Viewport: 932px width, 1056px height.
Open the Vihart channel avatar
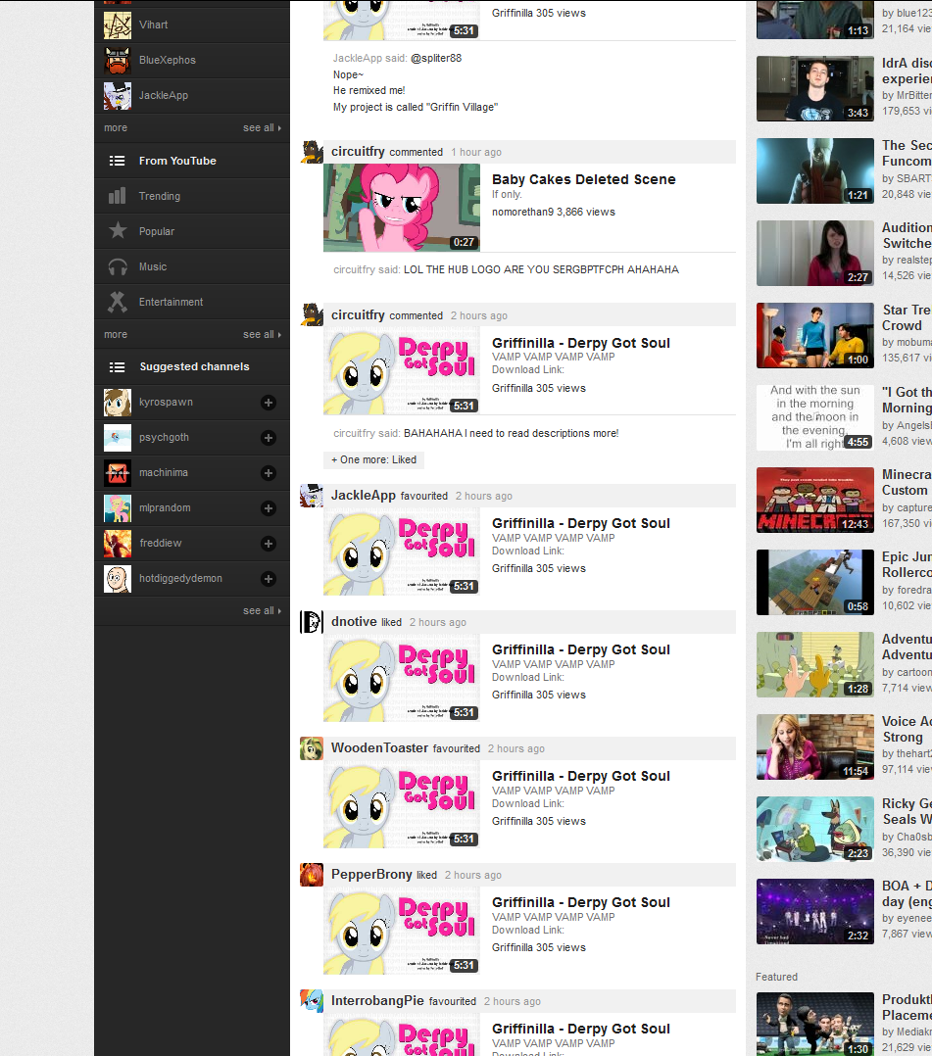pyautogui.click(x=118, y=25)
